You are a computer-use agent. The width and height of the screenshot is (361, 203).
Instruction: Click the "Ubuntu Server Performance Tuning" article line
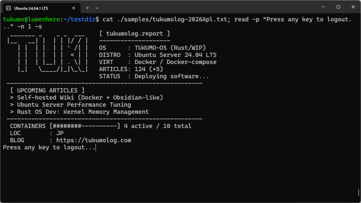pos(71,104)
